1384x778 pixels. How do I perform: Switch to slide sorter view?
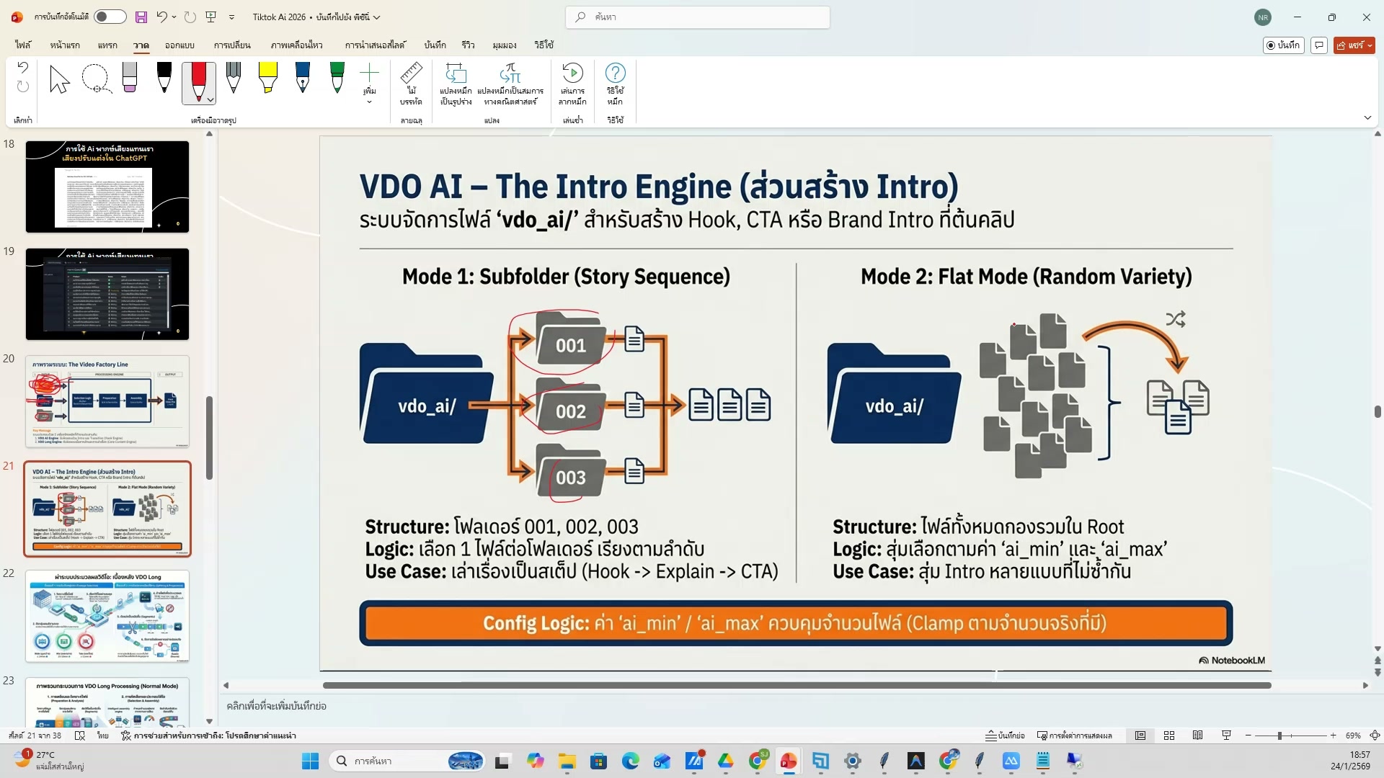point(1169,735)
